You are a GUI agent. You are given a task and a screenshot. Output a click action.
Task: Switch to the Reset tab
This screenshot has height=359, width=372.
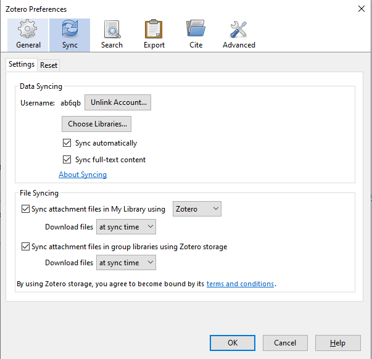(49, 65)
